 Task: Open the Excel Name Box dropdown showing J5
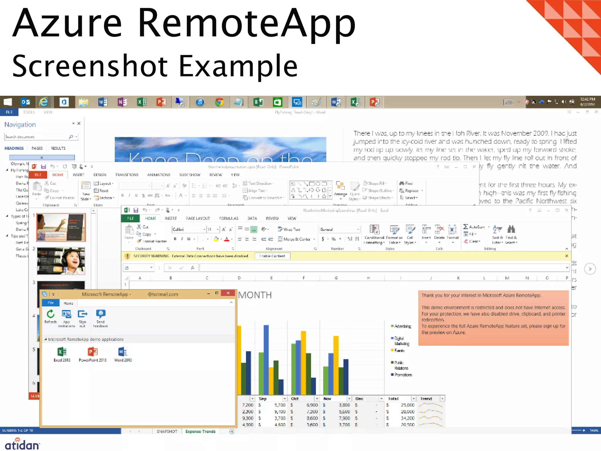[151, 267]
